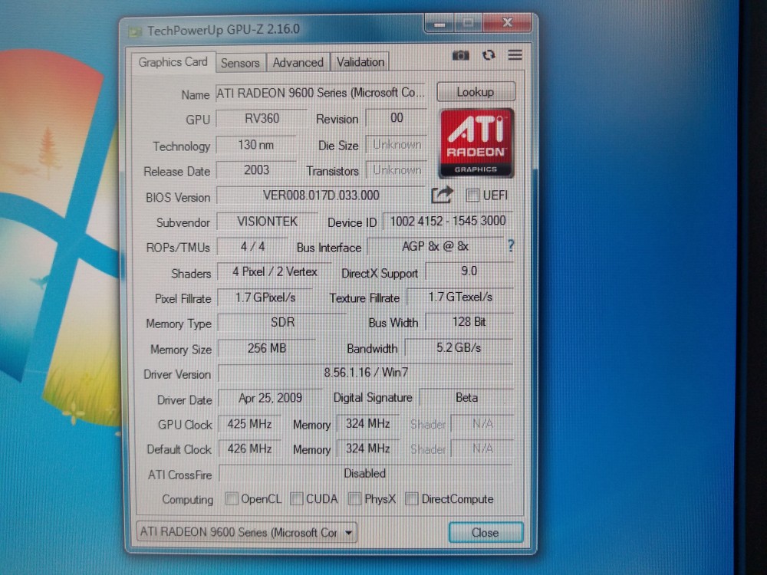The image size is (767, 575).
Task: Click the Memory Size field showing 256 MB
Action: [267, 348]
